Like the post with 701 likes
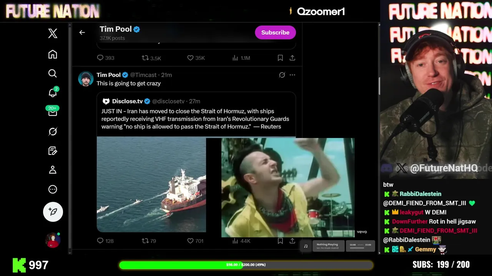The height and width of the screenshot is (276, 492). click(x=195, y=241)
